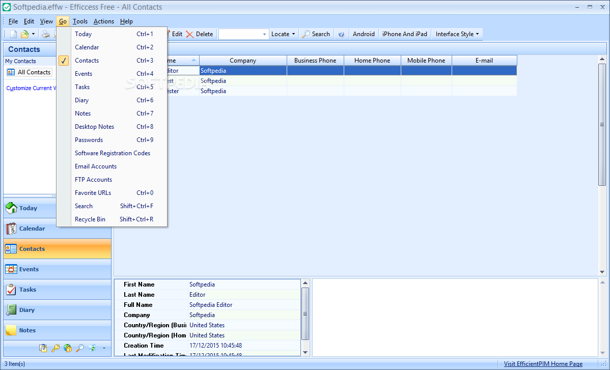Click the Search magnifier toolbar icon

306,34
